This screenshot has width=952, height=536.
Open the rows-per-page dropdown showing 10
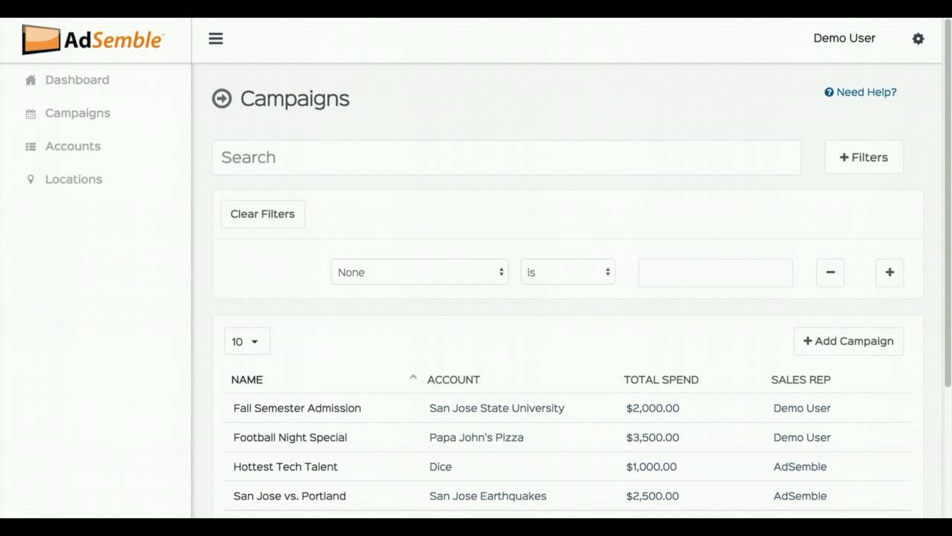pos(247,342)
